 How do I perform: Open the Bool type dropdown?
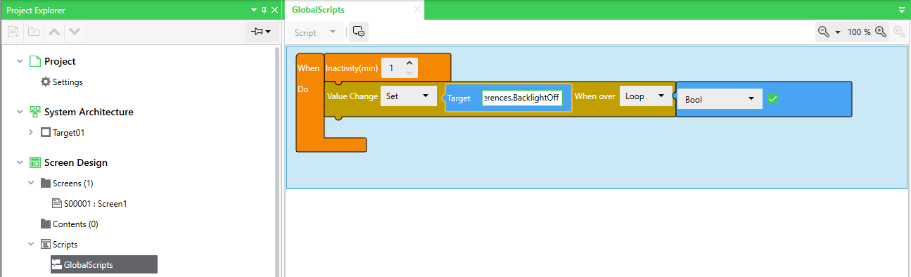[720, 99]
